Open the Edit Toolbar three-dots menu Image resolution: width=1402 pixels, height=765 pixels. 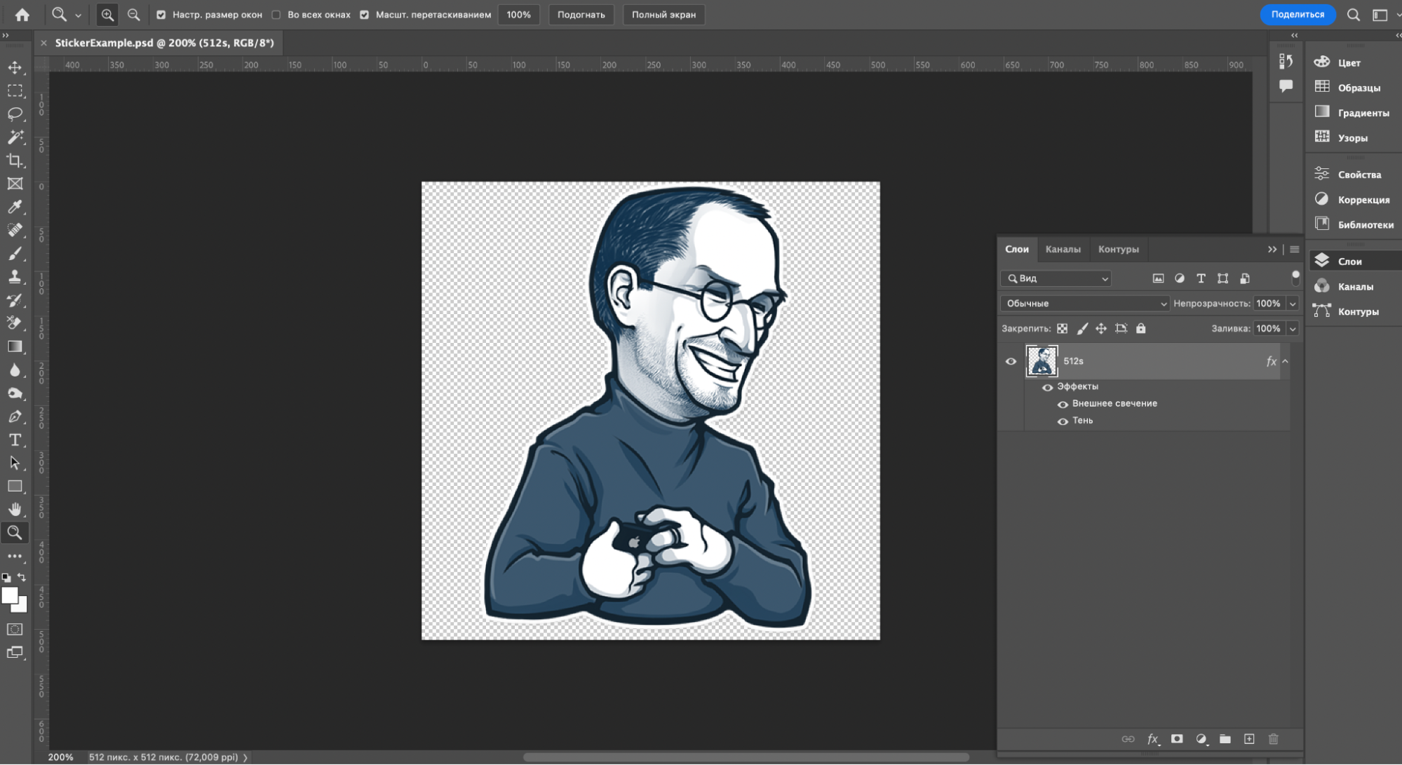pos(15,556)
